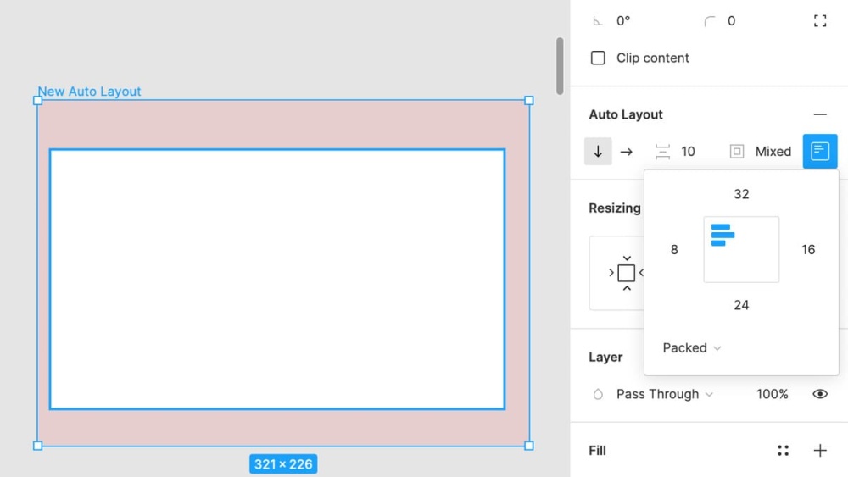Edit spacing between items value 10
Viewport: 848px width, 477px height.
click(688, 152)
